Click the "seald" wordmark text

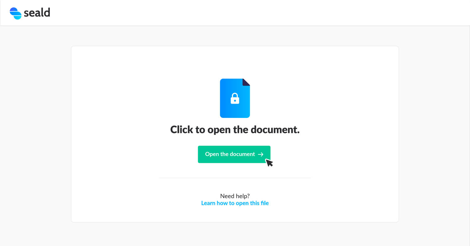[37, 13]
